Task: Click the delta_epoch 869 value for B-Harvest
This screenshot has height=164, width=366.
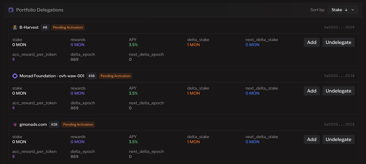Action: click(74, 59)
